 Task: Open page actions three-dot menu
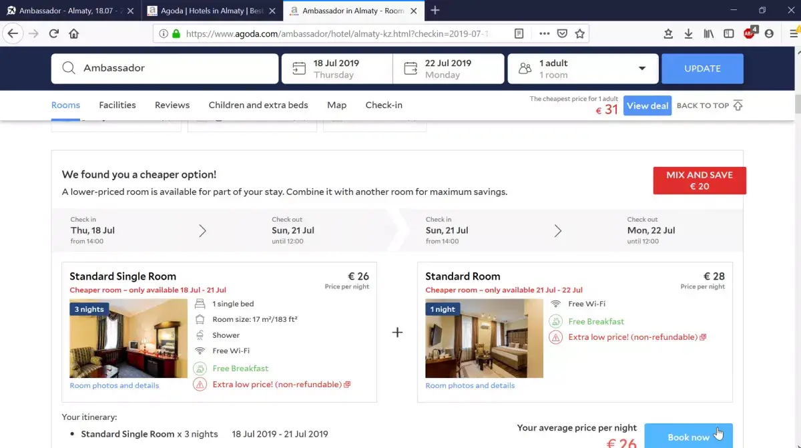[x=544, y=33]
